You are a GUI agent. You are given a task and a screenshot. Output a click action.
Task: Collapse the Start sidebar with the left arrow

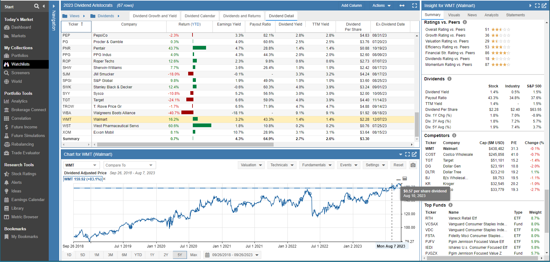click(x=43, y=6)
